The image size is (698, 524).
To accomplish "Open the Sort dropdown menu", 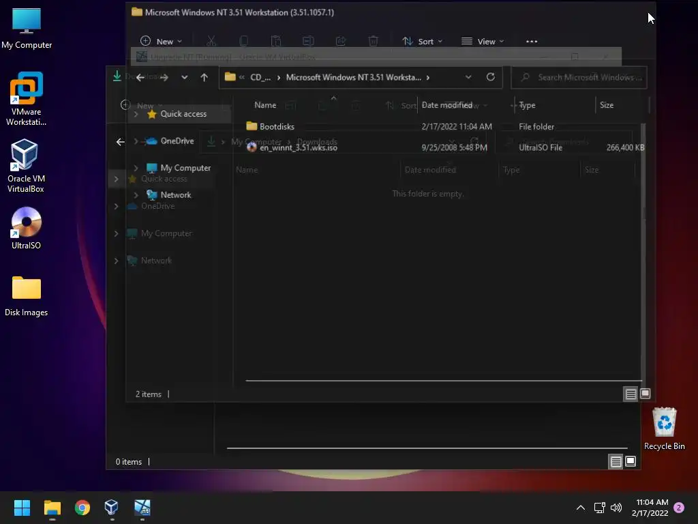I will 423,42.
